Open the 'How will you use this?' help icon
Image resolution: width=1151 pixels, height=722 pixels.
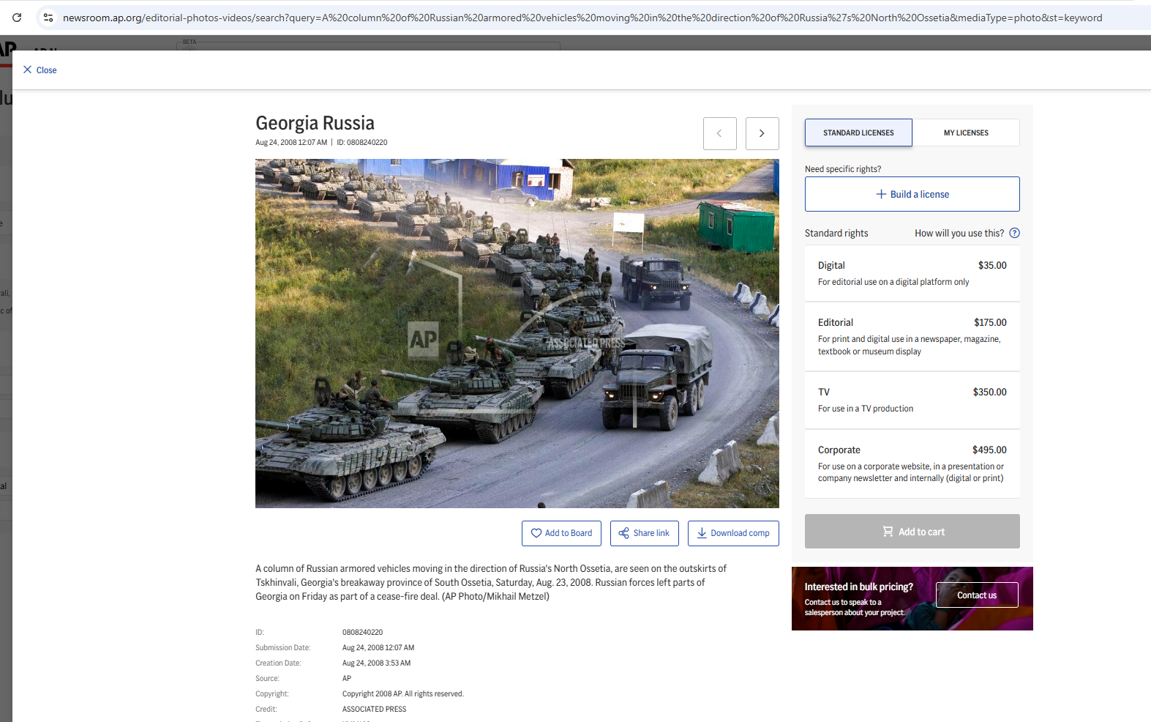(x=1014, y=233)
